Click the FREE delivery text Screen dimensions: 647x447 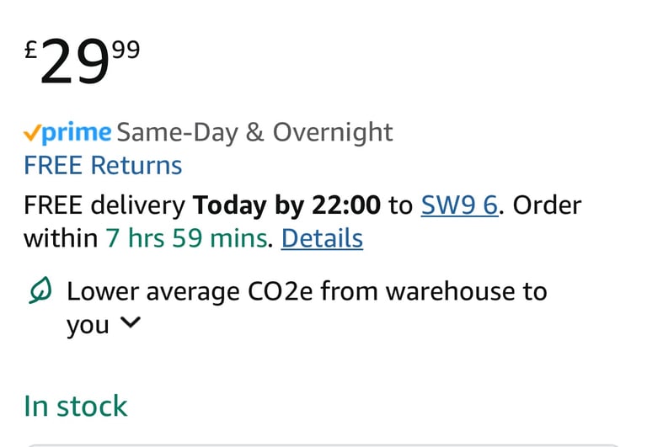104,205
